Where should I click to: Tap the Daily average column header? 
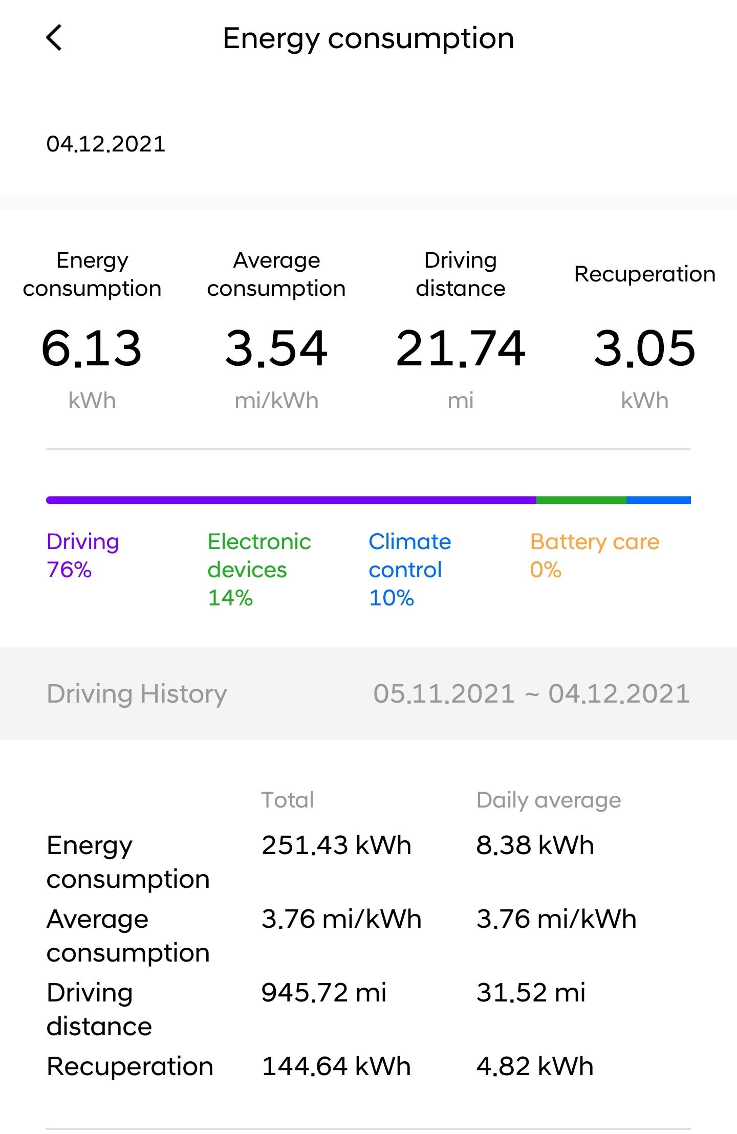[548, 800]
